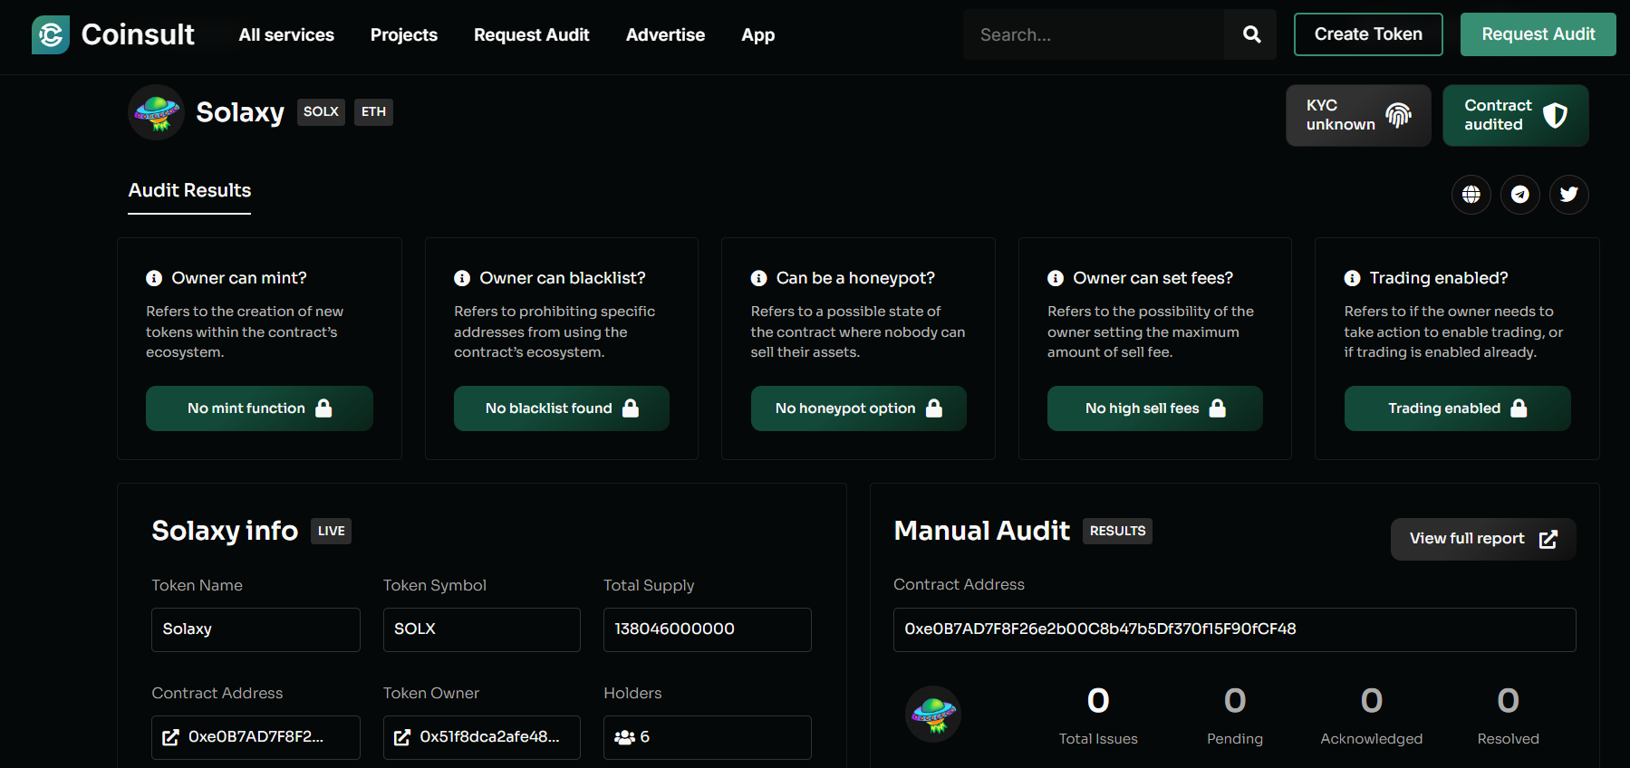Open contract address 0xe0B7AD7F8F2... link
The image size is (1630, 768).
(256, 737)
